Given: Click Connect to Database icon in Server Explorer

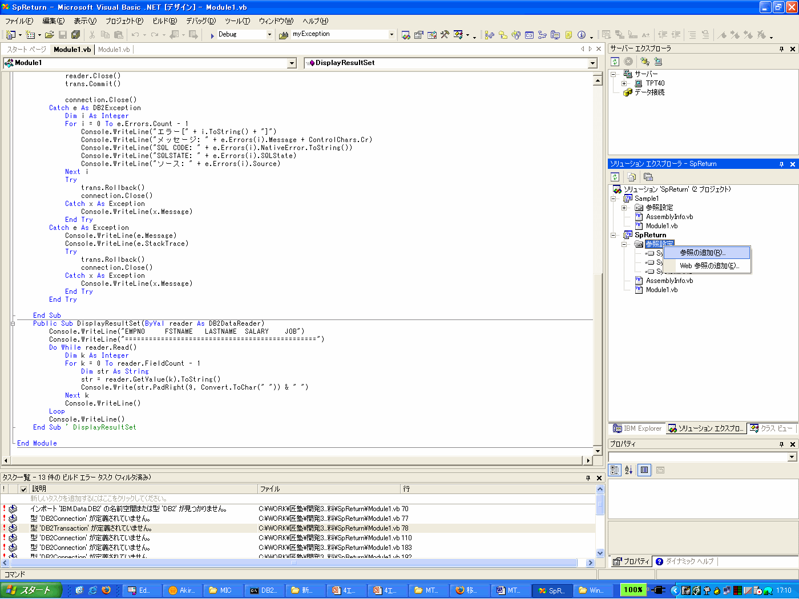Looking at the screenshot, I should coord(645,62).
